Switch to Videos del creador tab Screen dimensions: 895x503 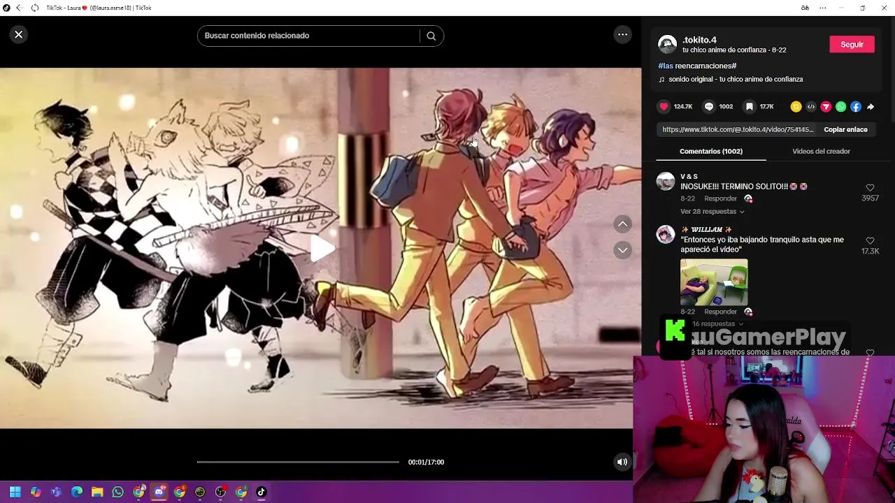click(821, 151)
